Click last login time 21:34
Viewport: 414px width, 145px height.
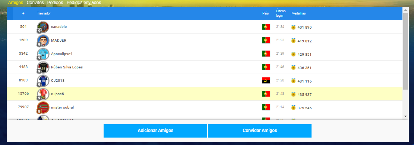[280, 27]
